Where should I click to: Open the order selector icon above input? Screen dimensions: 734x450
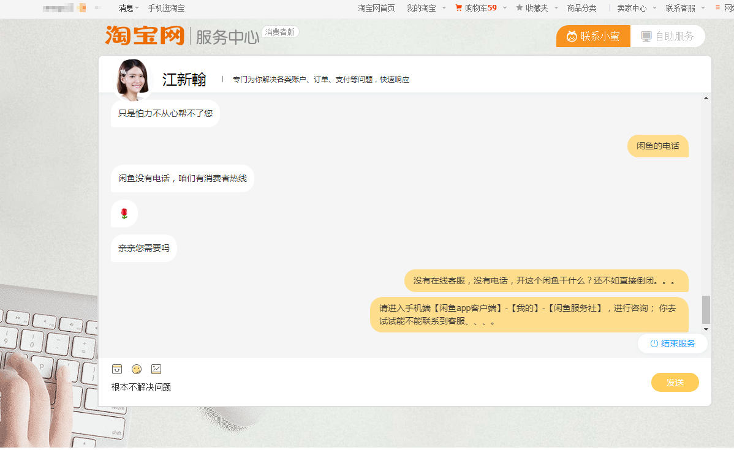click(117, 369)
